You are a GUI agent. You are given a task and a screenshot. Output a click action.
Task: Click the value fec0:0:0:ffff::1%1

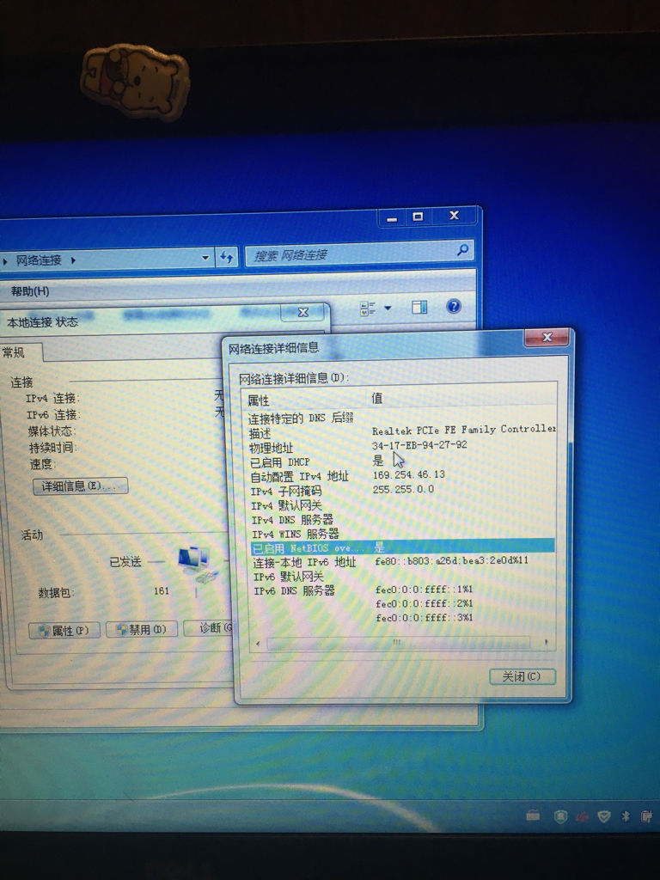point(425,589)
